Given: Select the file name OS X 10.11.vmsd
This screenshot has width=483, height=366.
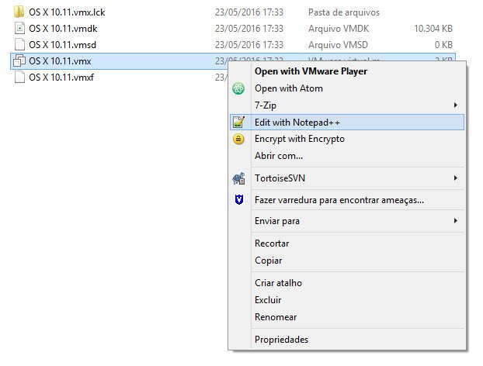Looking at the screenshot, I should pos(63,45).
